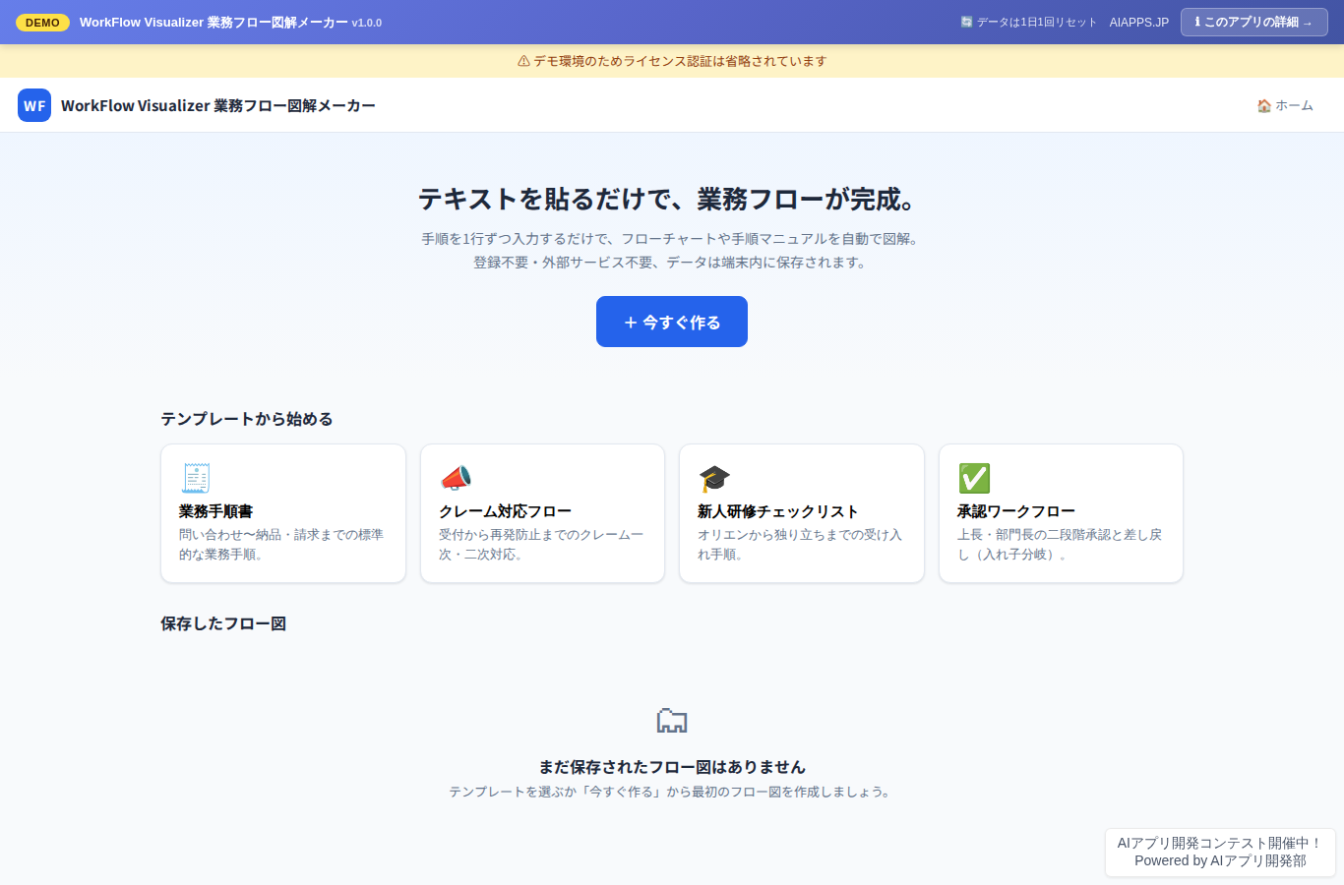
Task: Click the 保存したフロー図 heading
Action: (x=223, y=623)
